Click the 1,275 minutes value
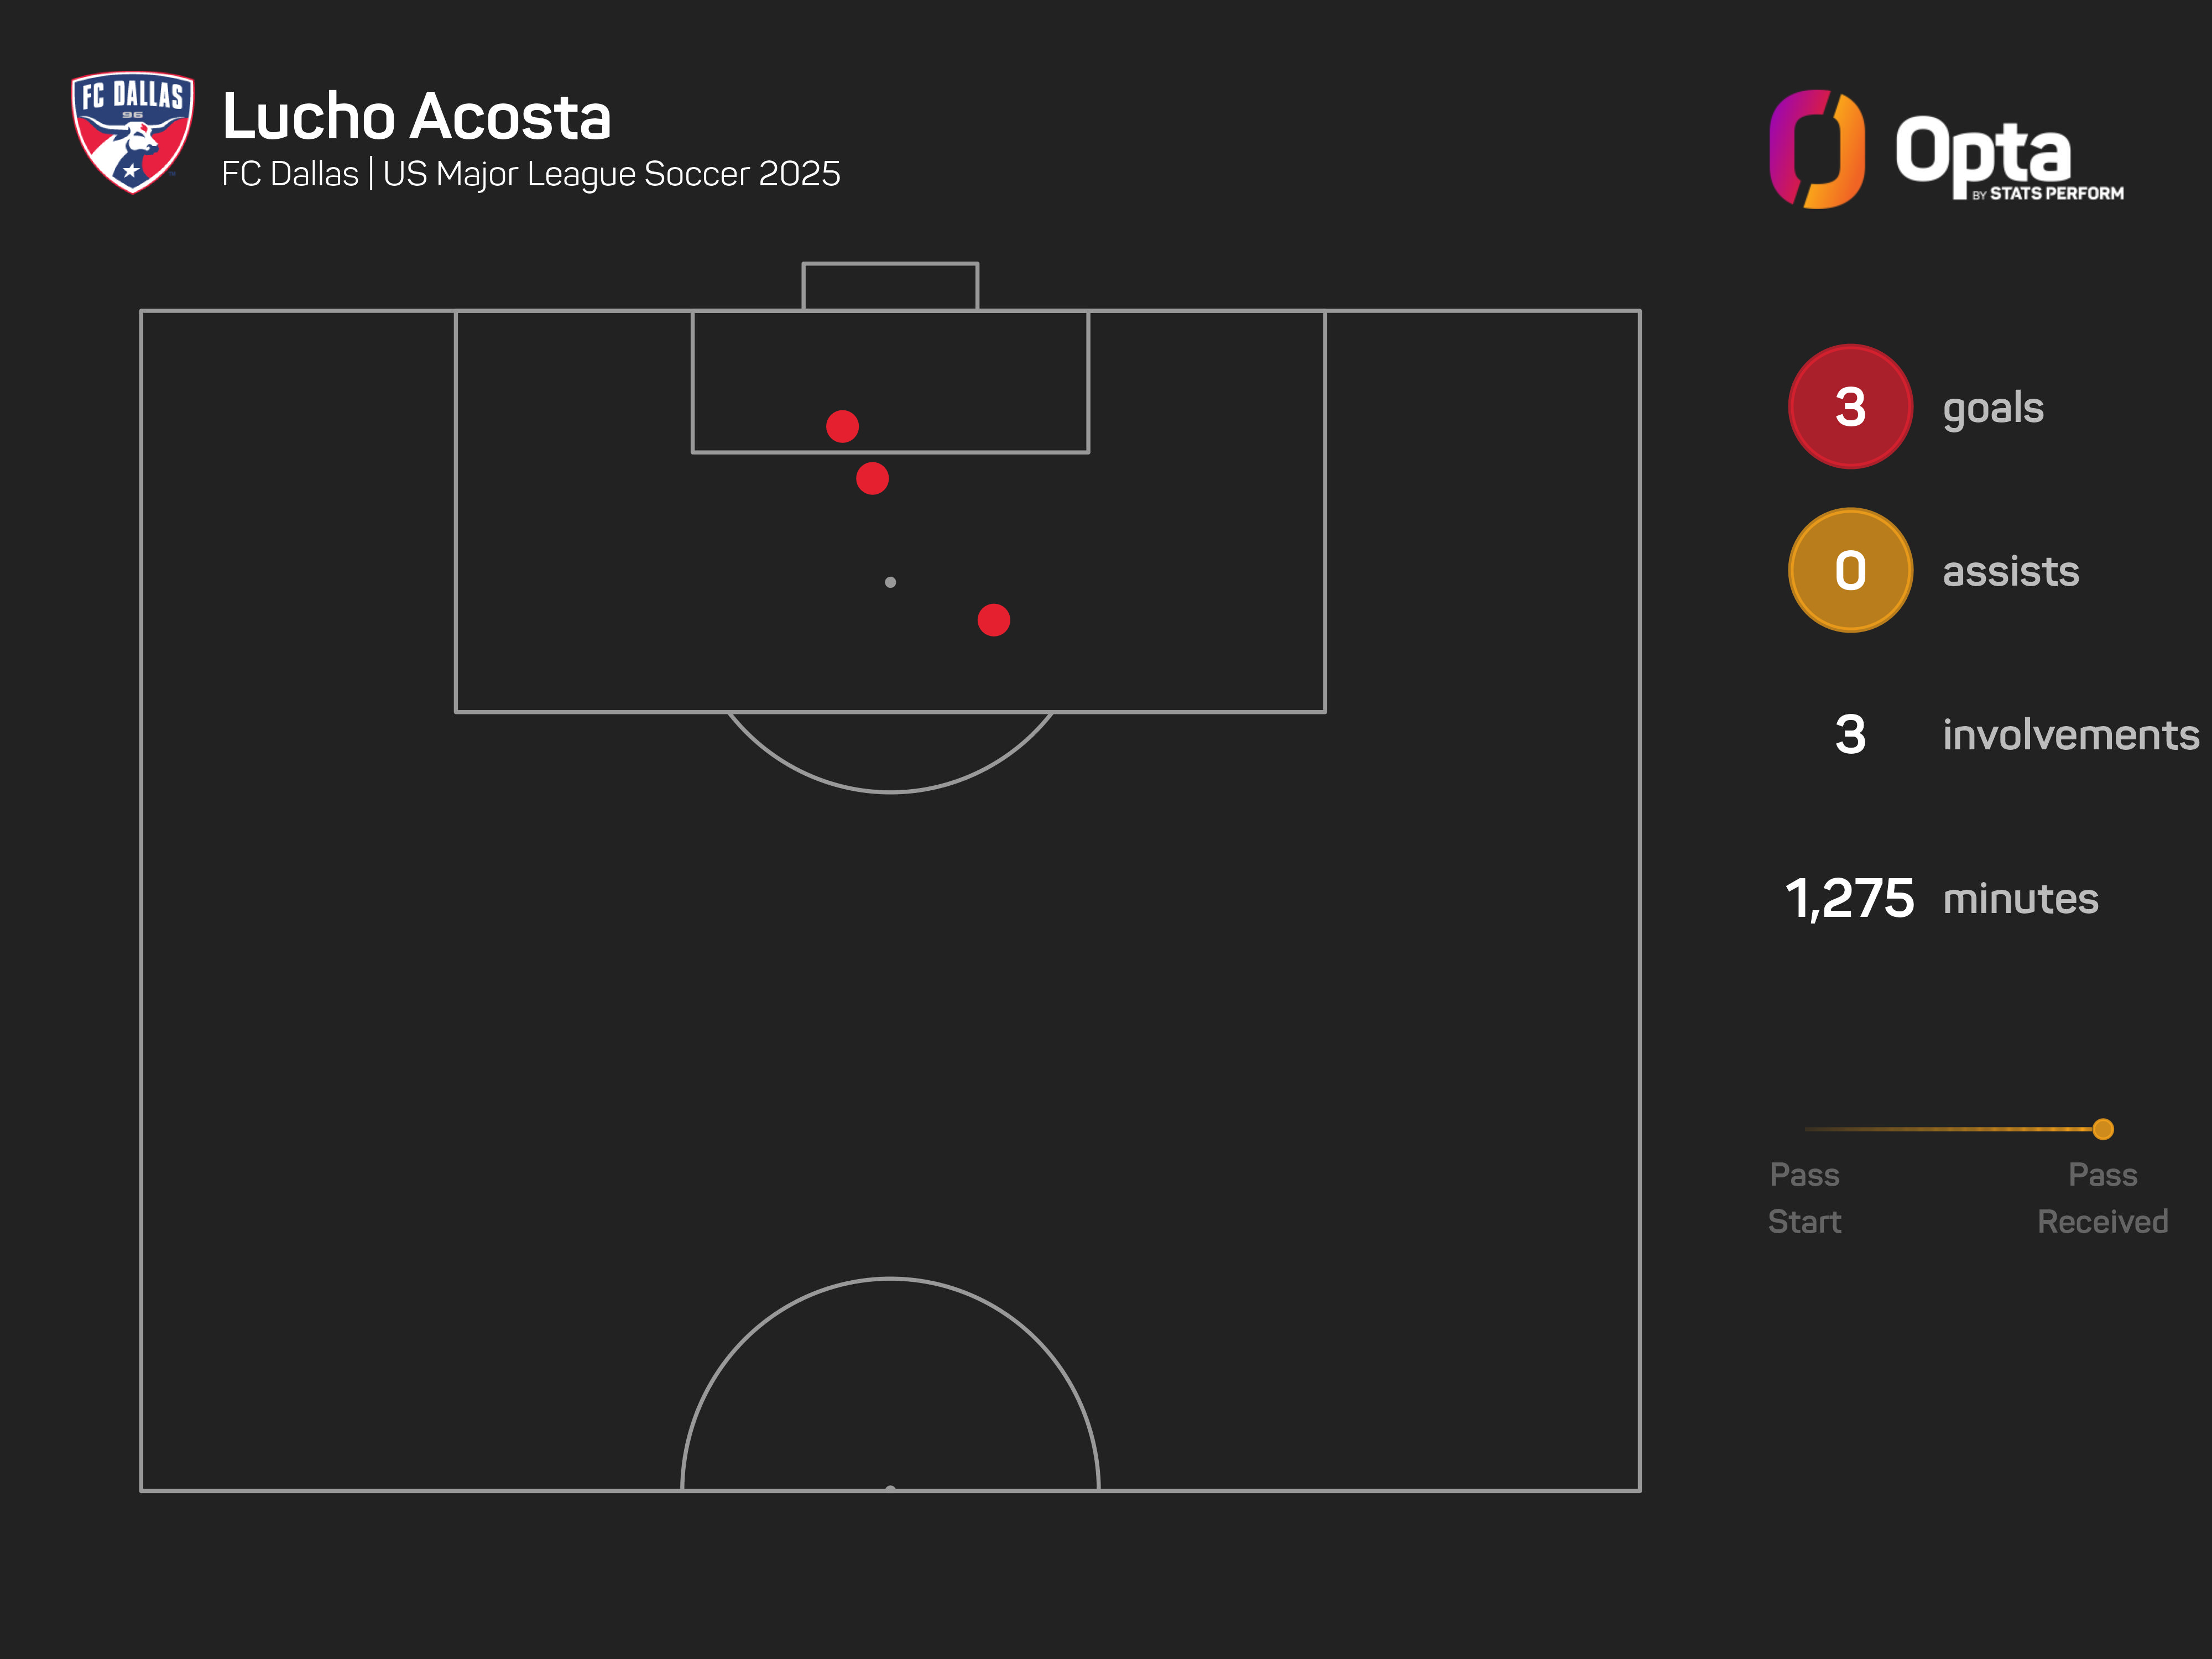 click(x=1849, y=898)
